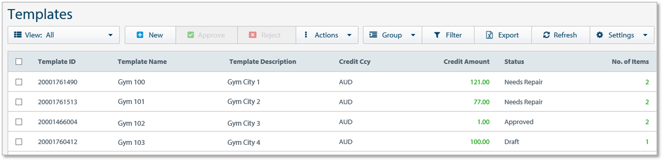Check the box for Gym 100
Image resolution: width=663 pixels, height=161 pixels.
[19, 82]
